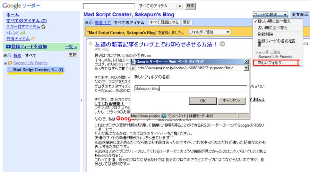Open Mad Script Creater, Sakapun's Blog title link
This screenshot has height=172, width=310.
[x=129, y=15]
